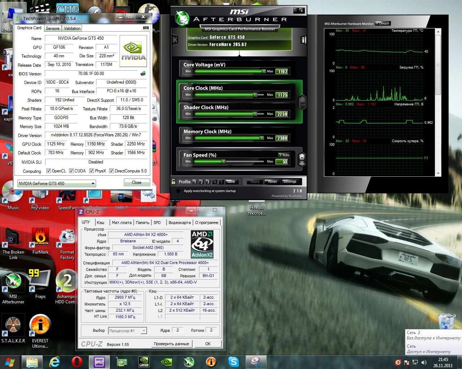The width and height of the screenshot is (462, 369).
Task: Open the Ashampoo HDD Control desktop icon
Action: coord(66,287)
